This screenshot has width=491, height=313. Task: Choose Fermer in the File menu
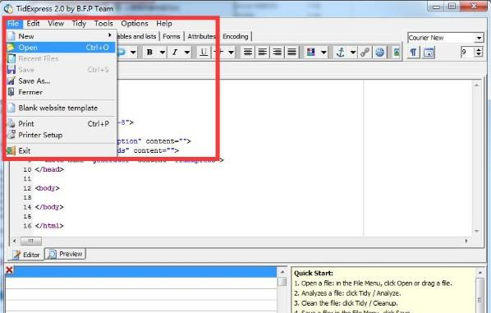61,92
